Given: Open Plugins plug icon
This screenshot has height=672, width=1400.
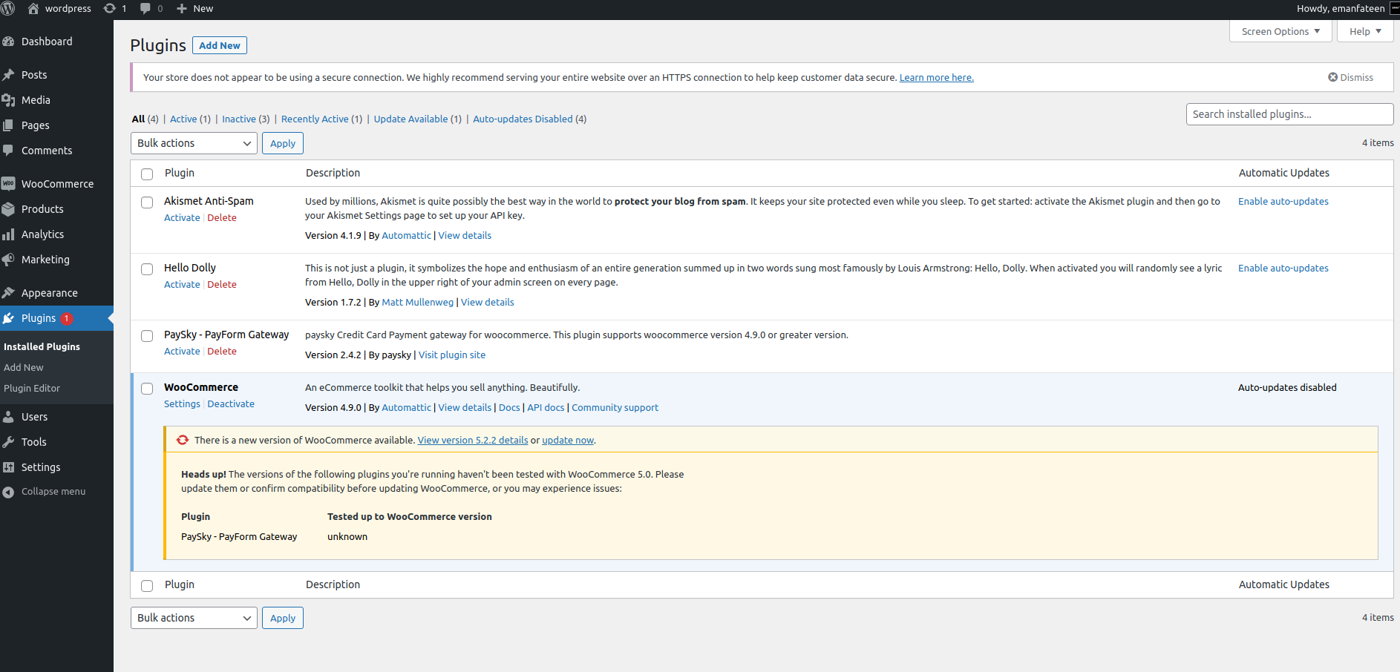Looking at the screenshot, I should (x=9, y=318).
